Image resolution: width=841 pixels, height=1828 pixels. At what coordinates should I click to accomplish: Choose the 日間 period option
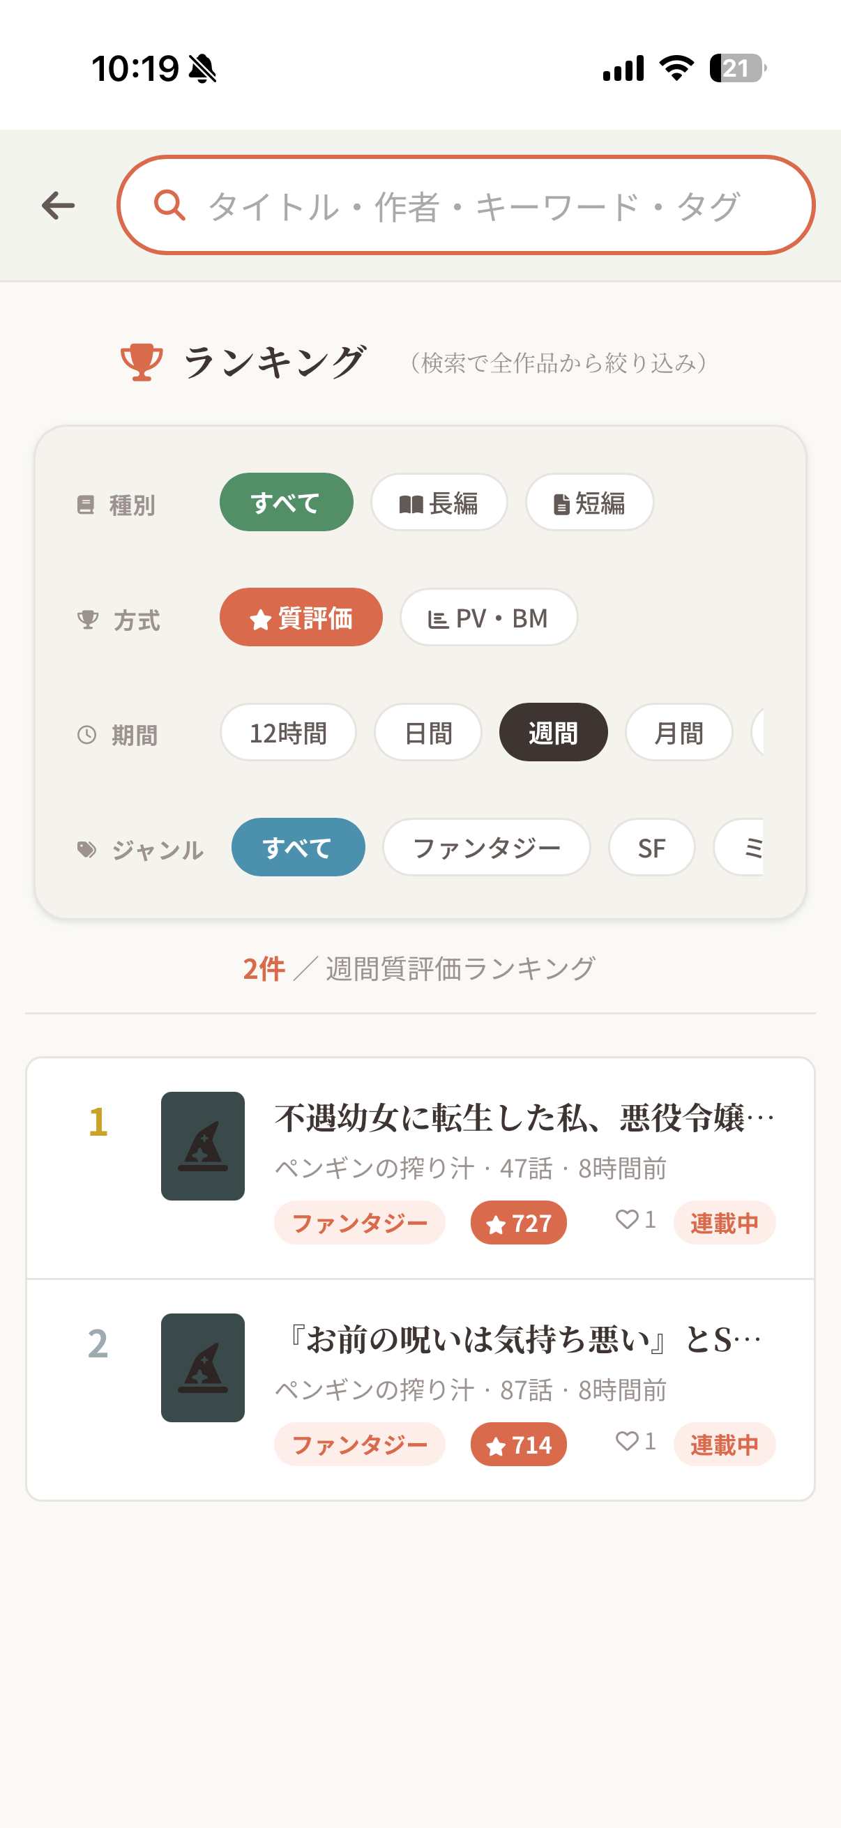428,732
